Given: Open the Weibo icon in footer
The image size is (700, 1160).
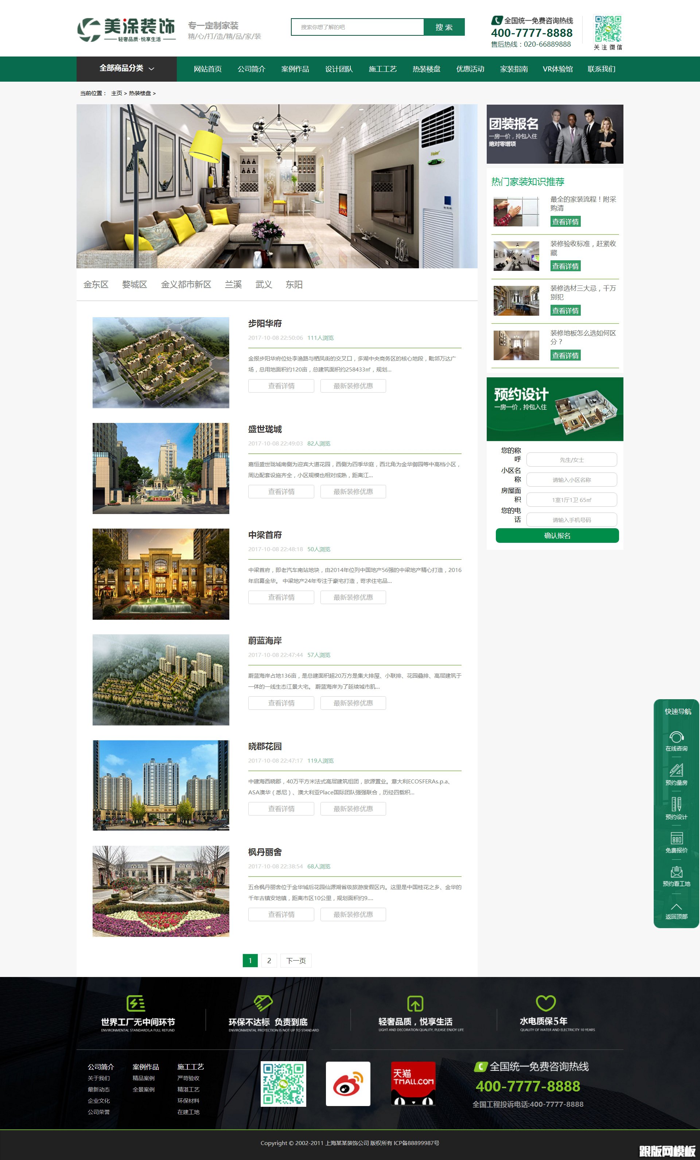Looking at the screenshot, I should pos(348,1083).
